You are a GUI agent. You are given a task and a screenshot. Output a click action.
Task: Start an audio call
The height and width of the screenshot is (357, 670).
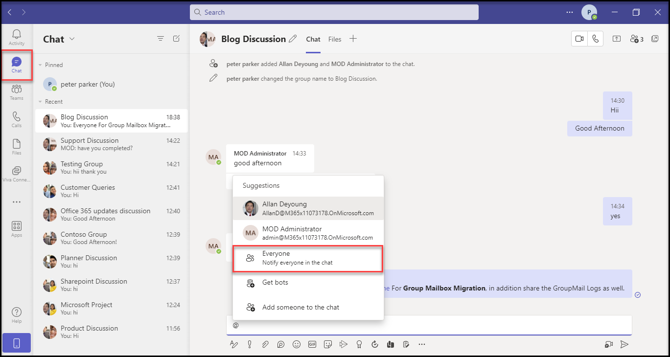point(595,39)
